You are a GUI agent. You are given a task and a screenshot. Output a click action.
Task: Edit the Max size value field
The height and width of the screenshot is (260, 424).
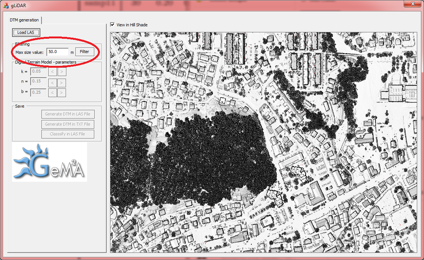pyautogui.click(x=57, y=52)
